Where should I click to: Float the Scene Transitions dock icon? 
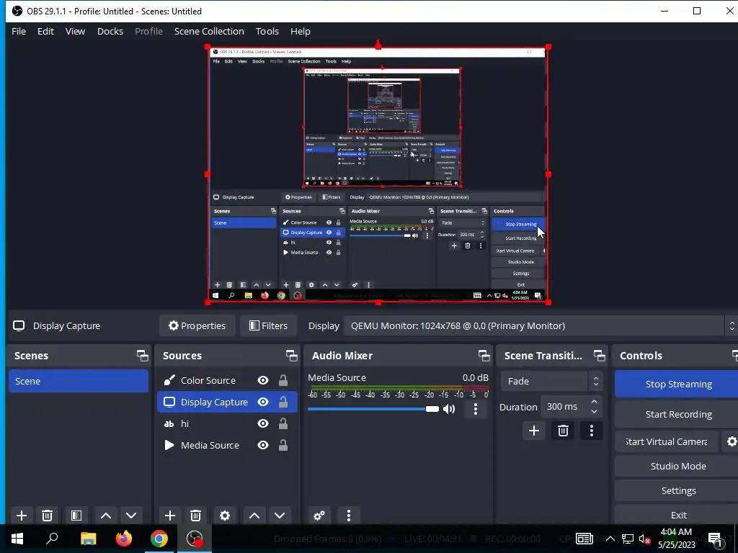tap(599, 356)
